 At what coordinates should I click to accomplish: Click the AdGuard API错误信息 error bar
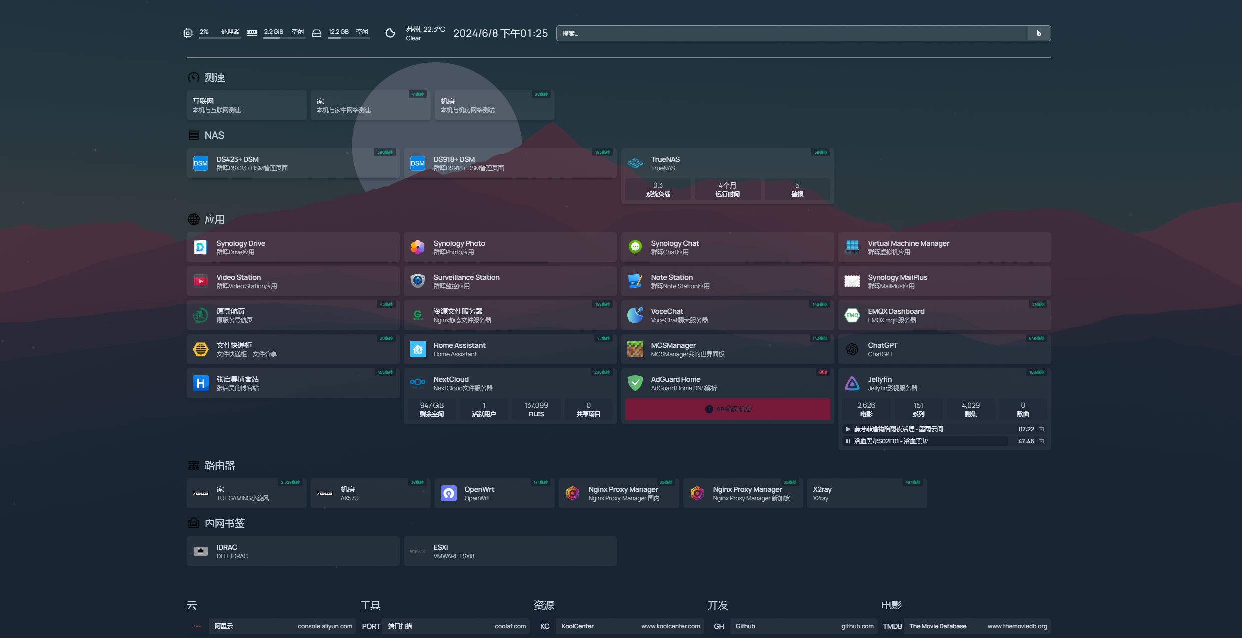[728, 409]
